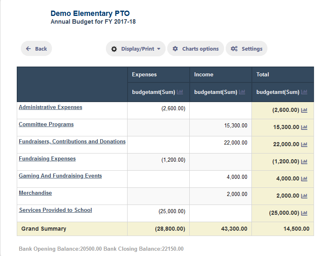Open the Settings button
The height and width of the screenshot is (256, 323).
coord(247,49)
